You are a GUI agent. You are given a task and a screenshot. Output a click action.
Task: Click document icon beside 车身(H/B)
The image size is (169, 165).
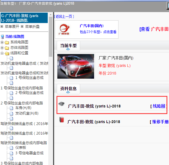pos(12,108)
